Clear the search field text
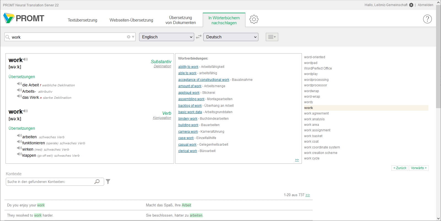The image size is (441, 221). point(128,37)
